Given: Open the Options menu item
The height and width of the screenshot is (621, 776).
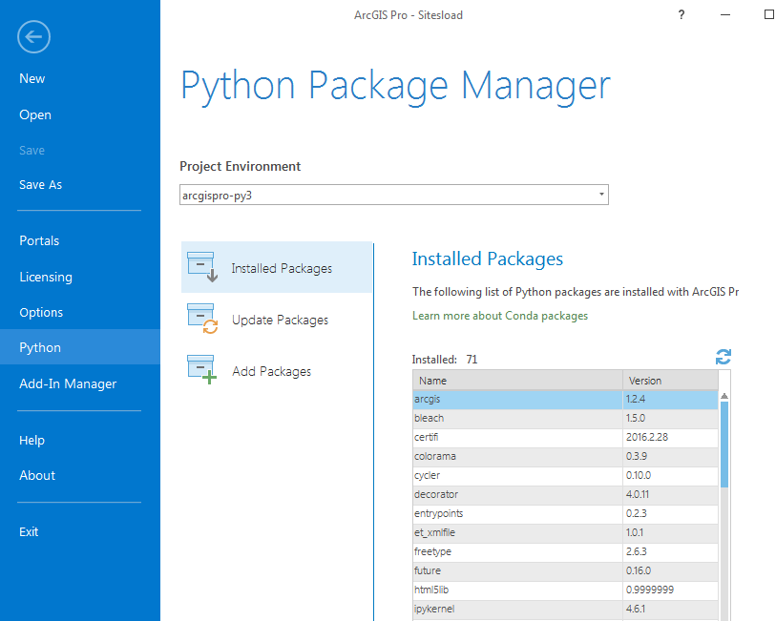Looking at the screenshot, I should click(x=41, y=312).
